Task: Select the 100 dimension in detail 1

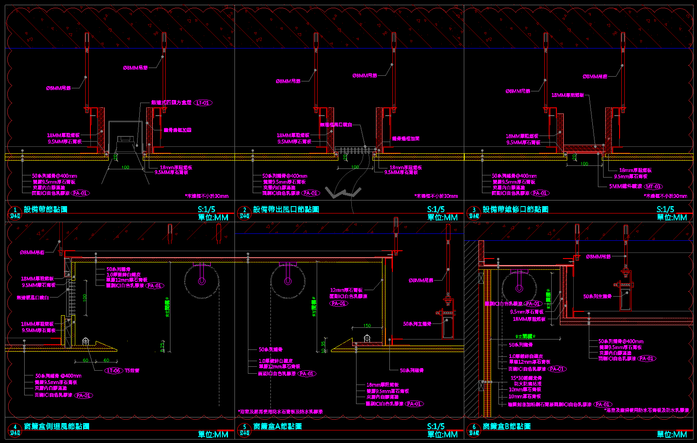Action: [x=125, y=167]
